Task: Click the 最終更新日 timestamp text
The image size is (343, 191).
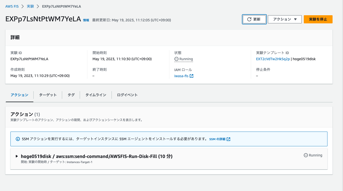Action: [x=131, y=20]
